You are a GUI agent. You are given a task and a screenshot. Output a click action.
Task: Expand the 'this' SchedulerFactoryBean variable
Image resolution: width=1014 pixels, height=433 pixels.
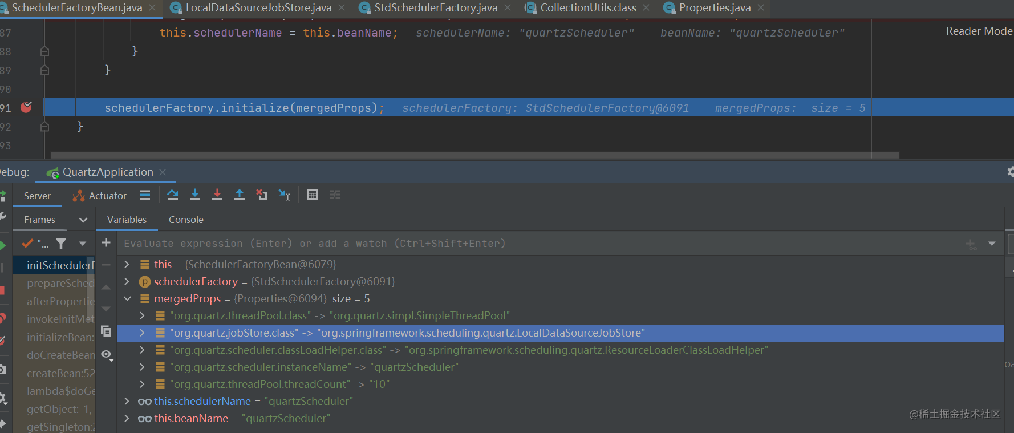[127, 264]
